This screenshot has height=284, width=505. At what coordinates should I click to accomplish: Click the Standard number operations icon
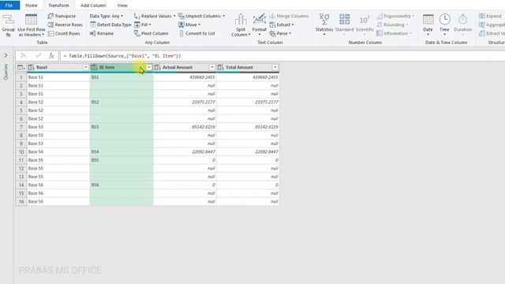(344, 19)
